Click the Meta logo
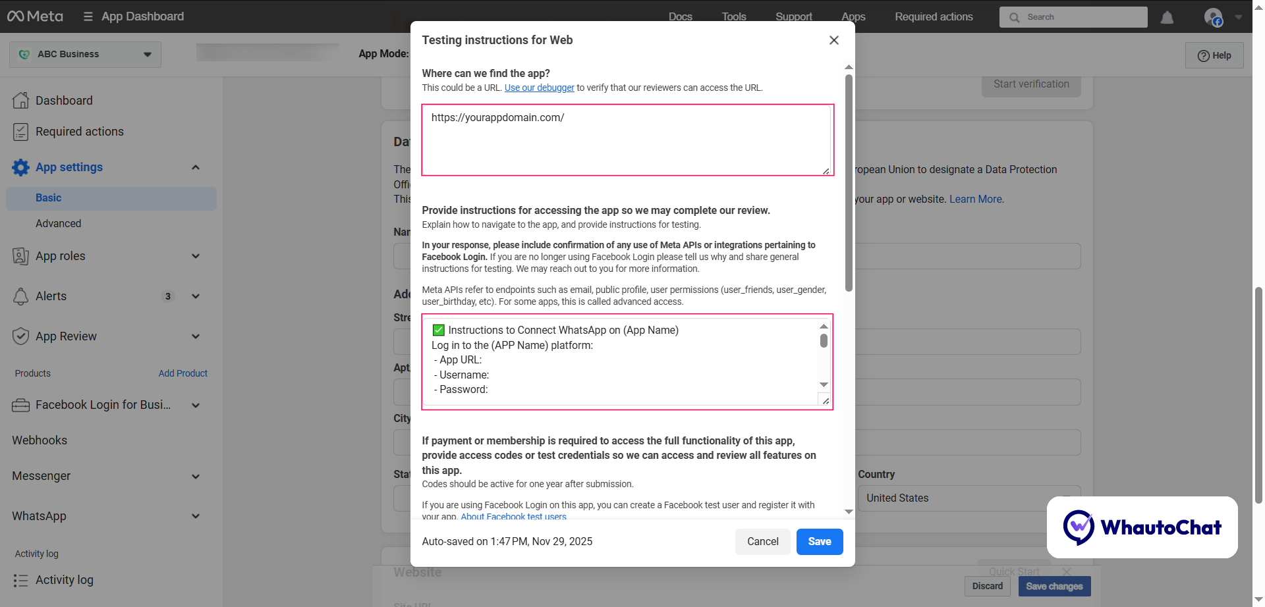The height and width of the screenshot is (607, 1265). point(35,16)
